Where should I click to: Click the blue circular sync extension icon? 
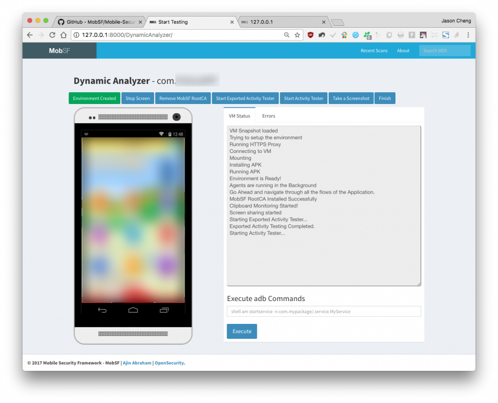[x=356, y=35]
